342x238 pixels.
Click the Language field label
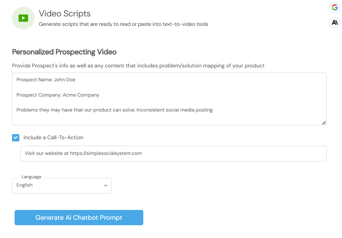(x=31, y=177)
